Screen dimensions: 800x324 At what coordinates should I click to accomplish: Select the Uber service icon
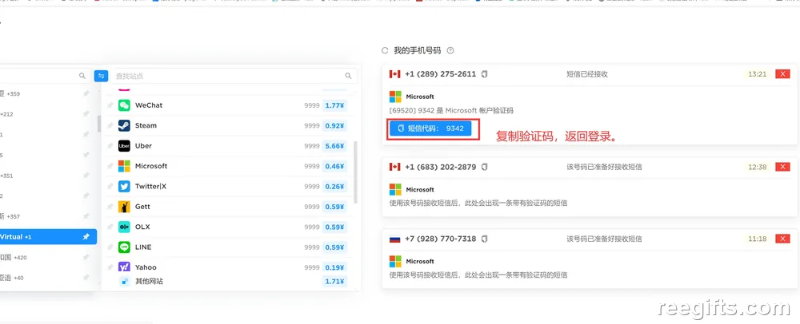pyautogui.click(x=124, y=146)
